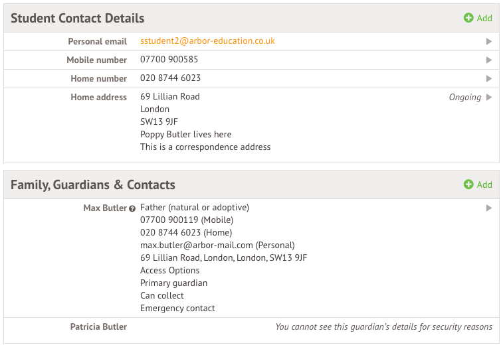
Task: Click the Add label in Family, Guardians & Contacts
Action: 484,184
